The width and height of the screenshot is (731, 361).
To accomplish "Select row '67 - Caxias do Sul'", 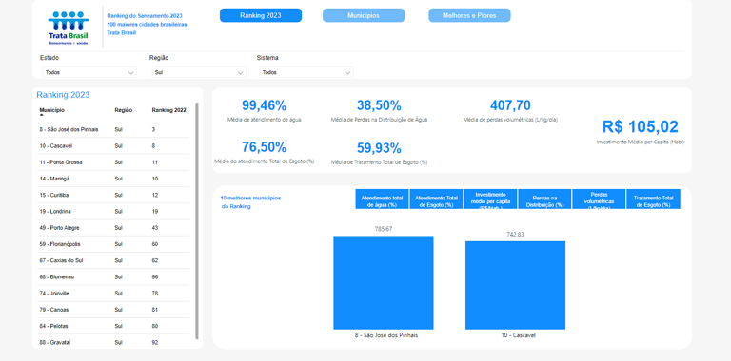I will coord(114,260).
